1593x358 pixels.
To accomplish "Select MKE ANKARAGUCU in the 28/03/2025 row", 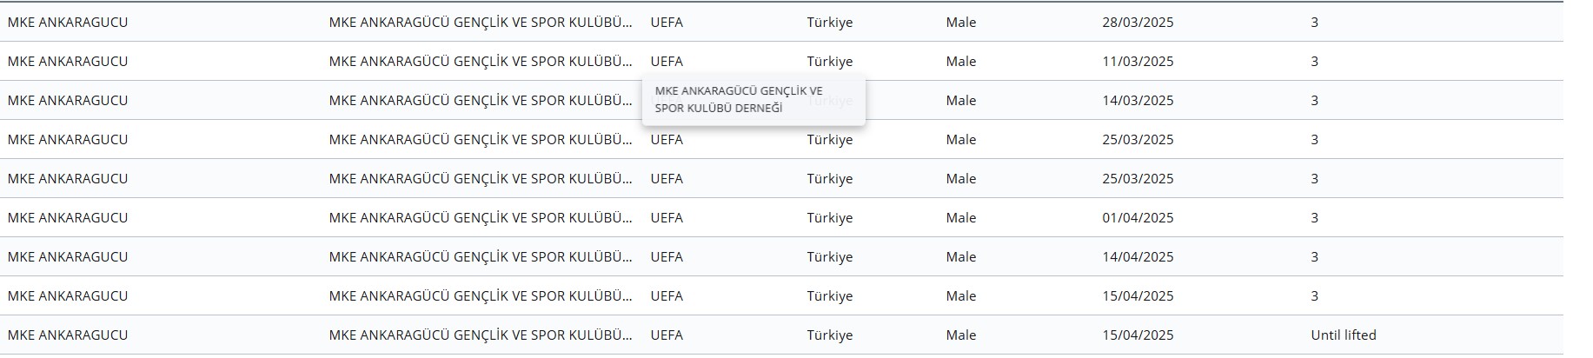I will (68, 22).
